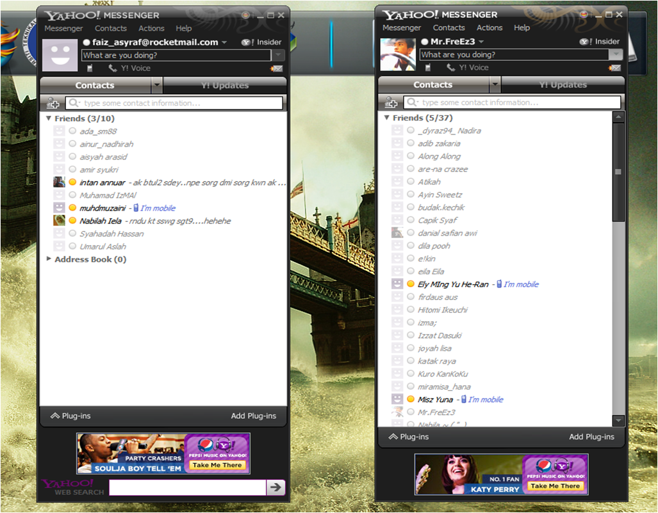Open status message dropdown in left window

coord(278,55)
